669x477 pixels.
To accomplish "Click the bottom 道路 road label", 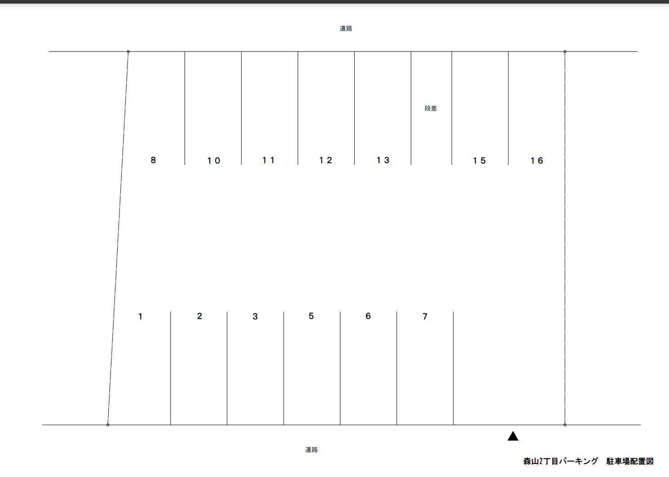I will click(x=312, y=450).
